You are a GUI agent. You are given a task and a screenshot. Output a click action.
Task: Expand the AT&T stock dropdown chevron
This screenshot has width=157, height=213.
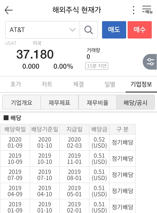coord(72,30)
